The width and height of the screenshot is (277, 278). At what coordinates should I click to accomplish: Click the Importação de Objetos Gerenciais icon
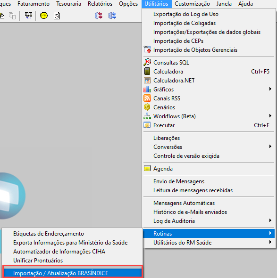pyautogui.click(x=147, y=49)
